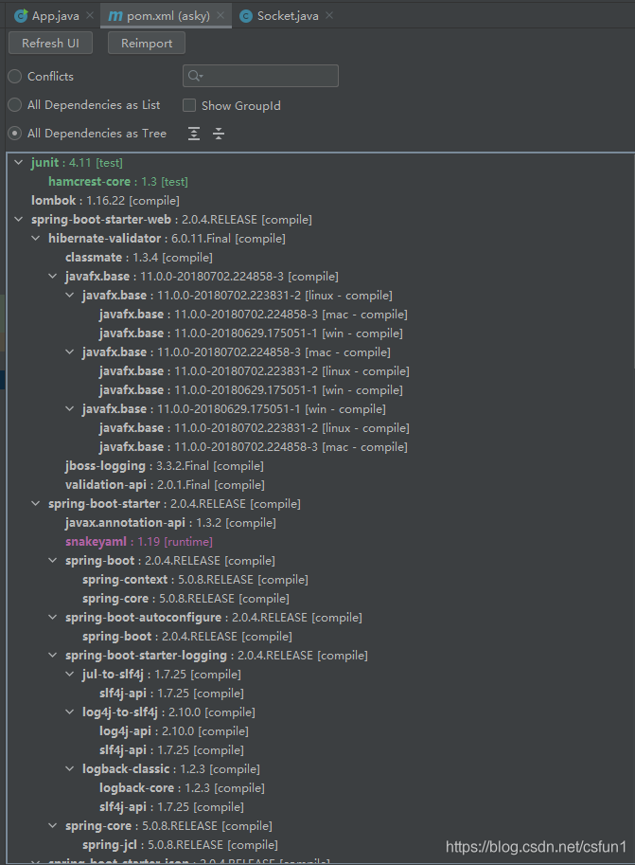Collapse the spring-boot-autoconfigure node
Screen dimensions: 635x865
pos(53,618)
